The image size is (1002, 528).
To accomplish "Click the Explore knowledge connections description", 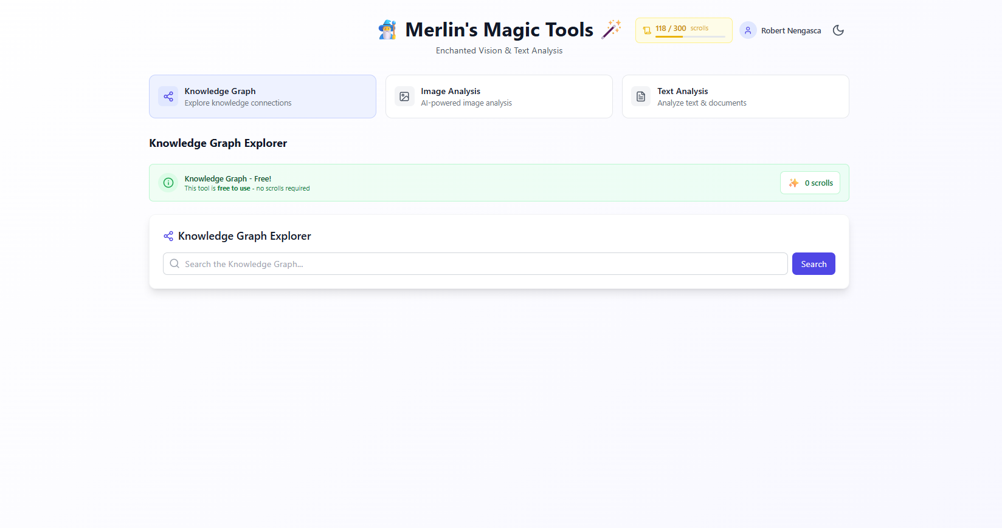I will (x=238, y=103).
